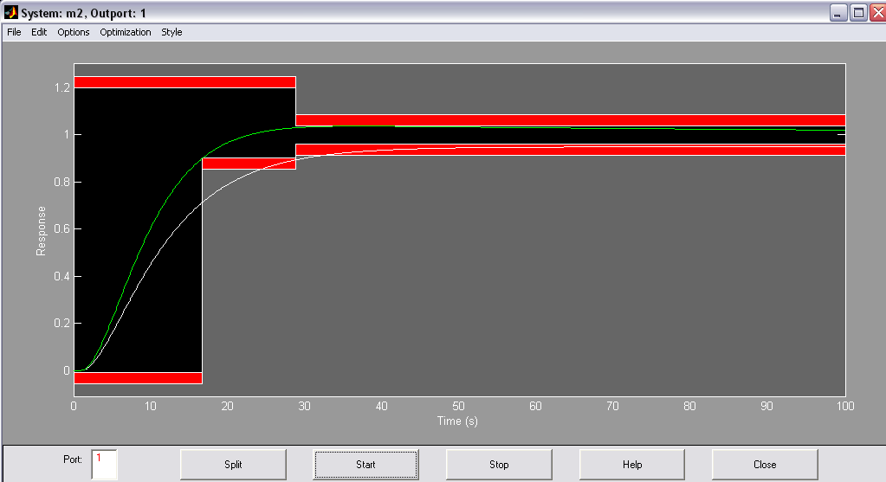886x482 pixels.
Task: Click the Stop button
Action: [x=499, y=465]
